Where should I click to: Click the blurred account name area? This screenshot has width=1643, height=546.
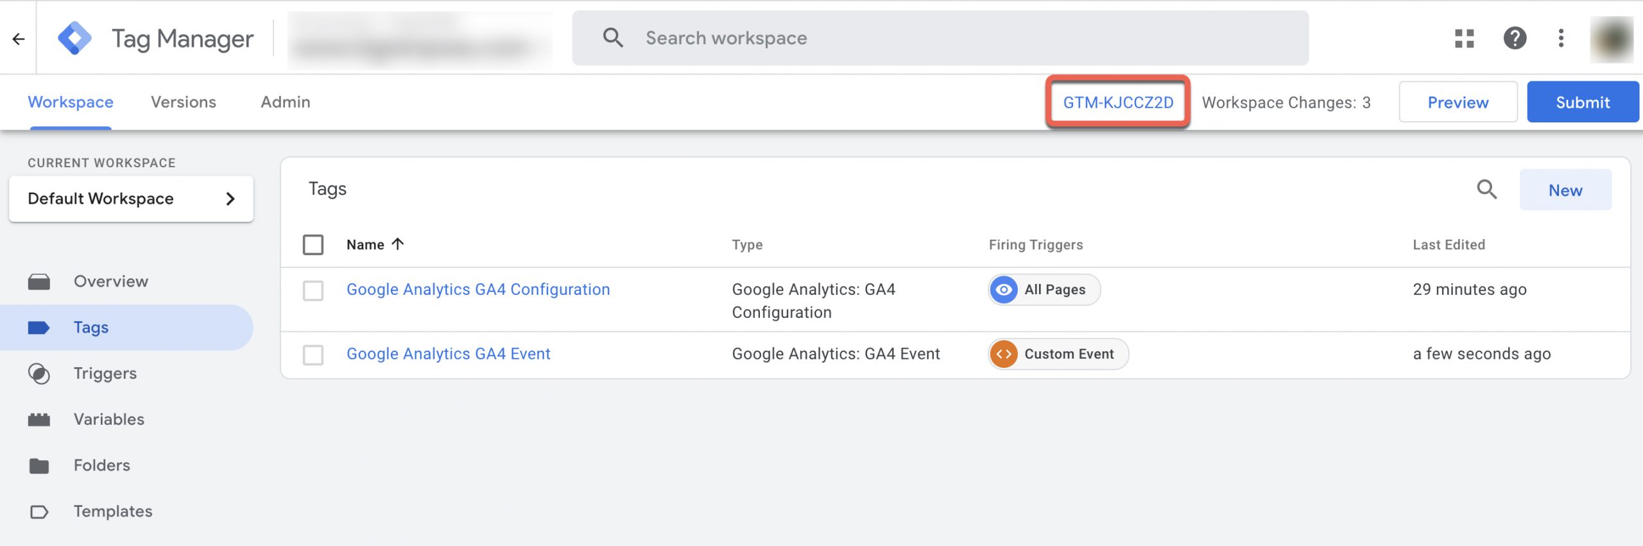[420, 40]
